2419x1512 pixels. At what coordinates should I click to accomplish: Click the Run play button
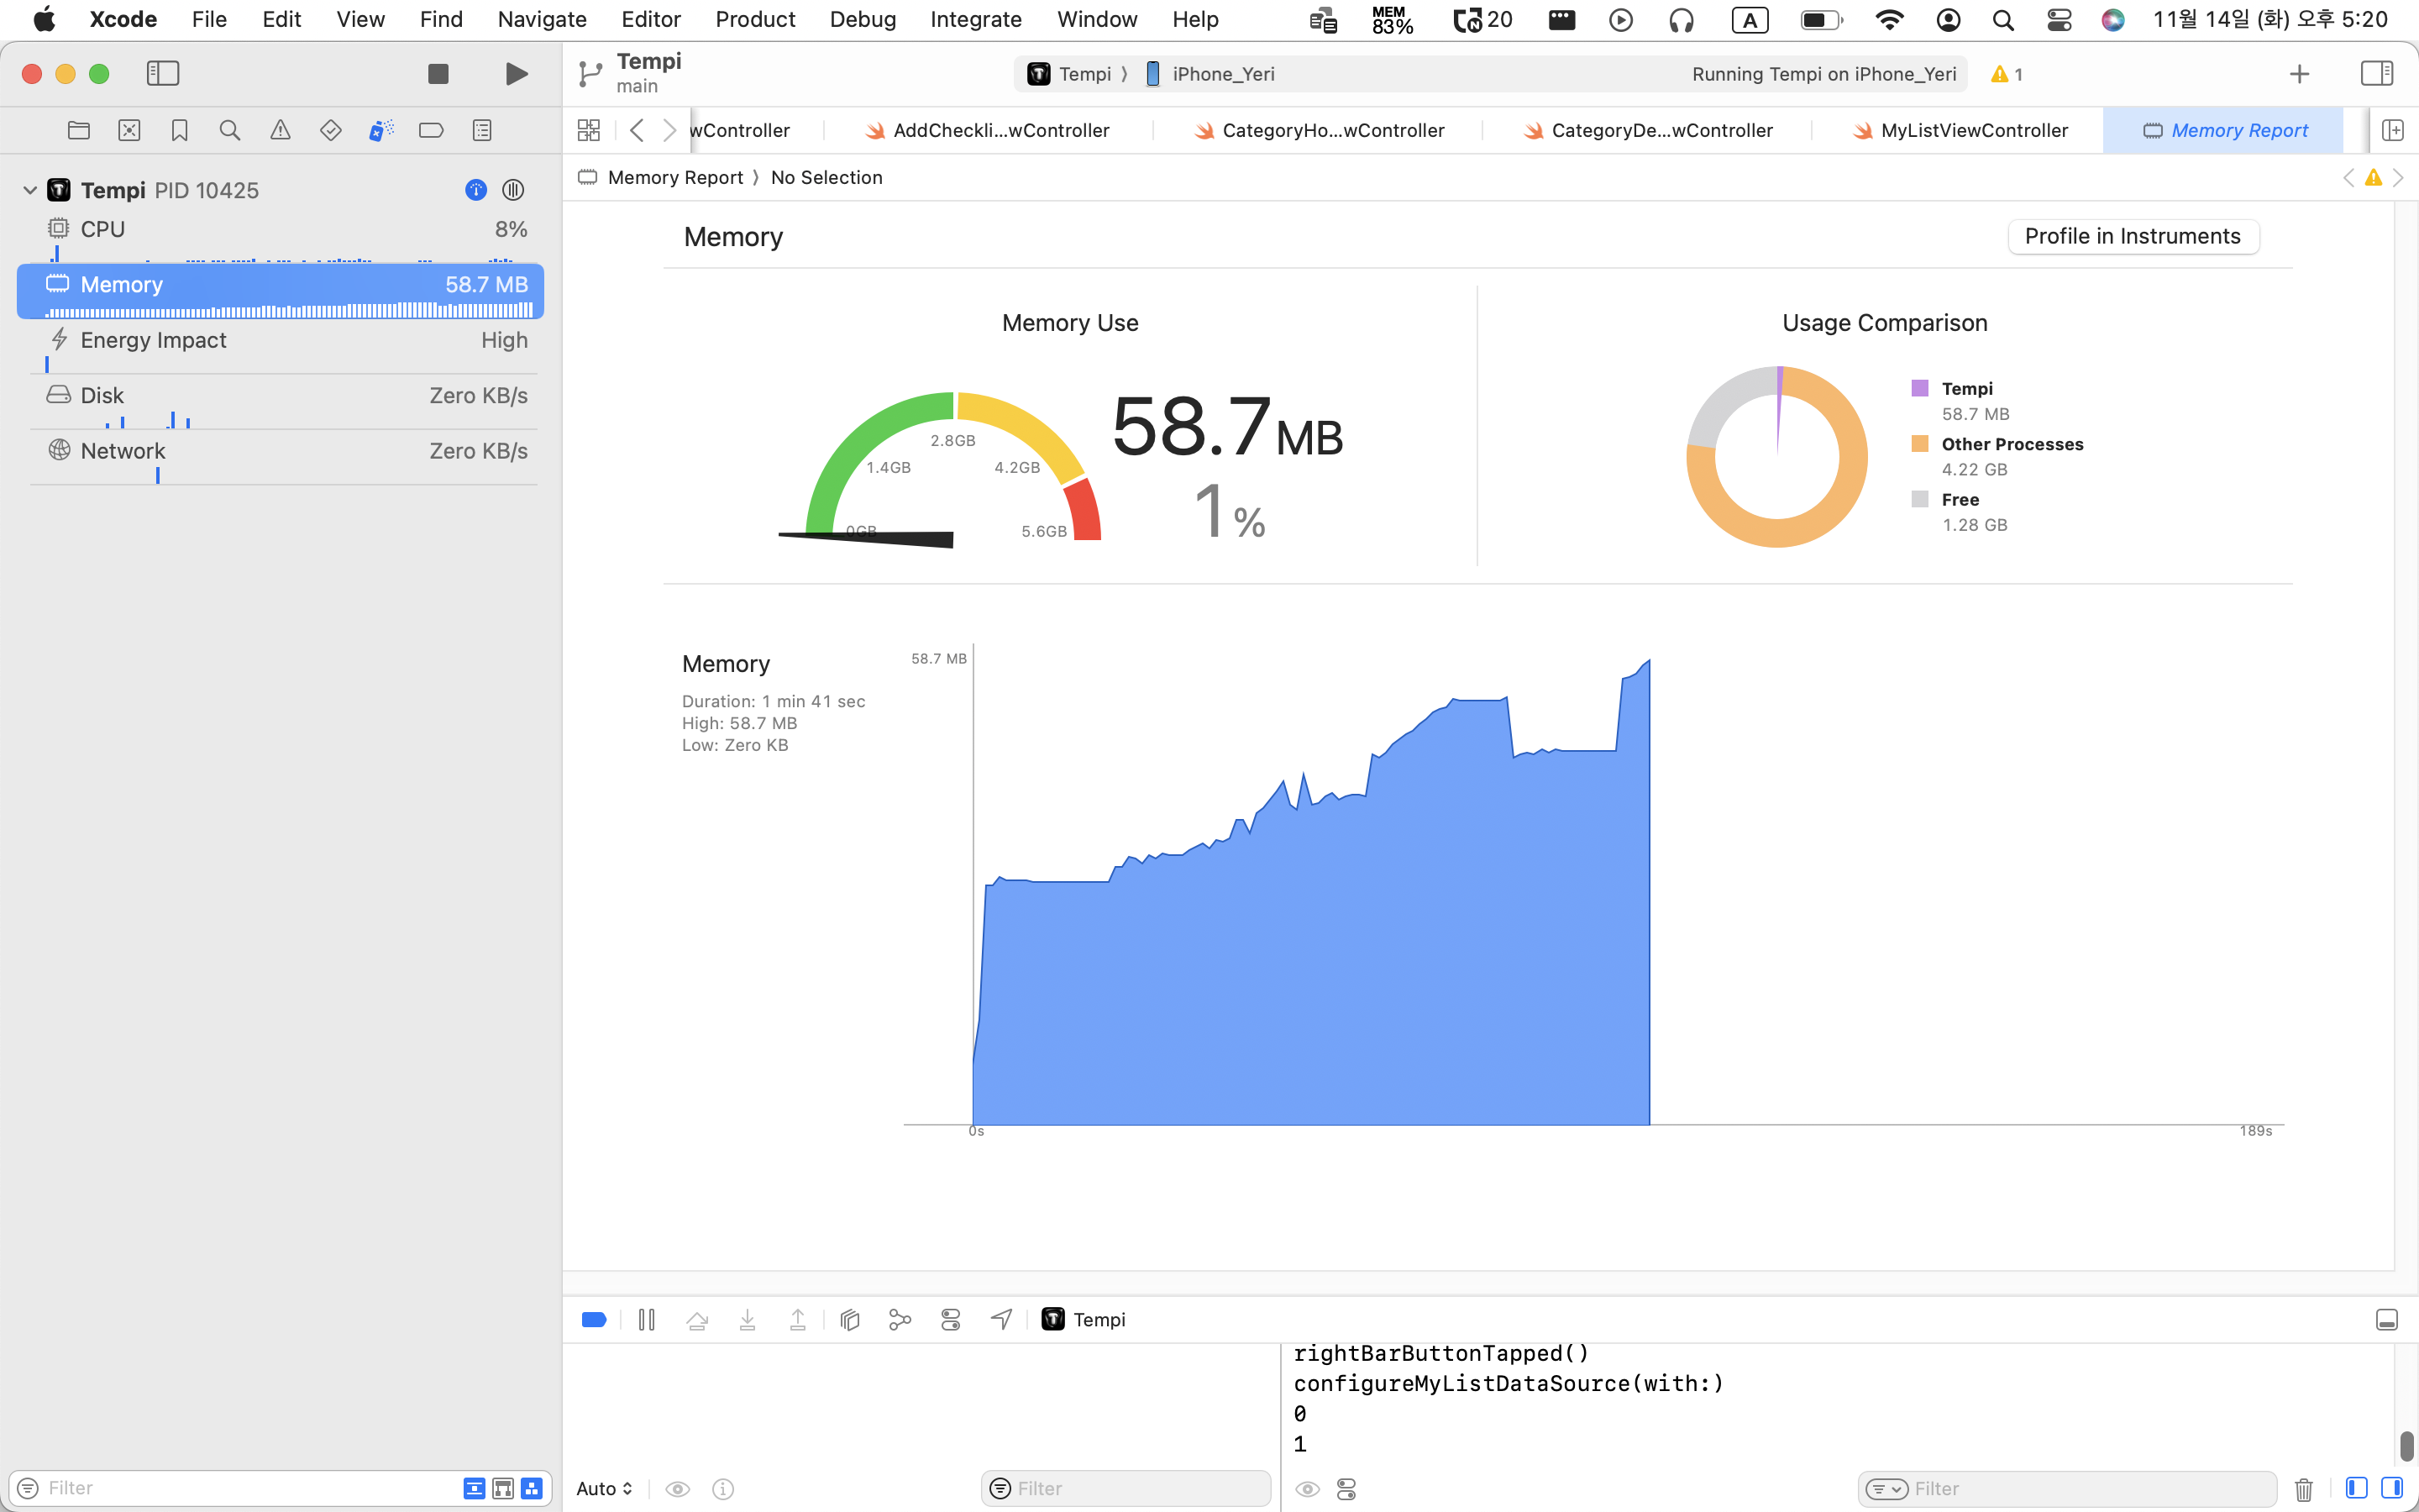tap(516, 74)
